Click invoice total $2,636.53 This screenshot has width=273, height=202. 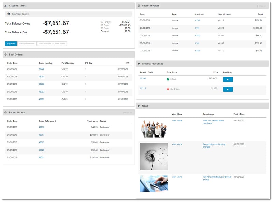pos(258,28)
